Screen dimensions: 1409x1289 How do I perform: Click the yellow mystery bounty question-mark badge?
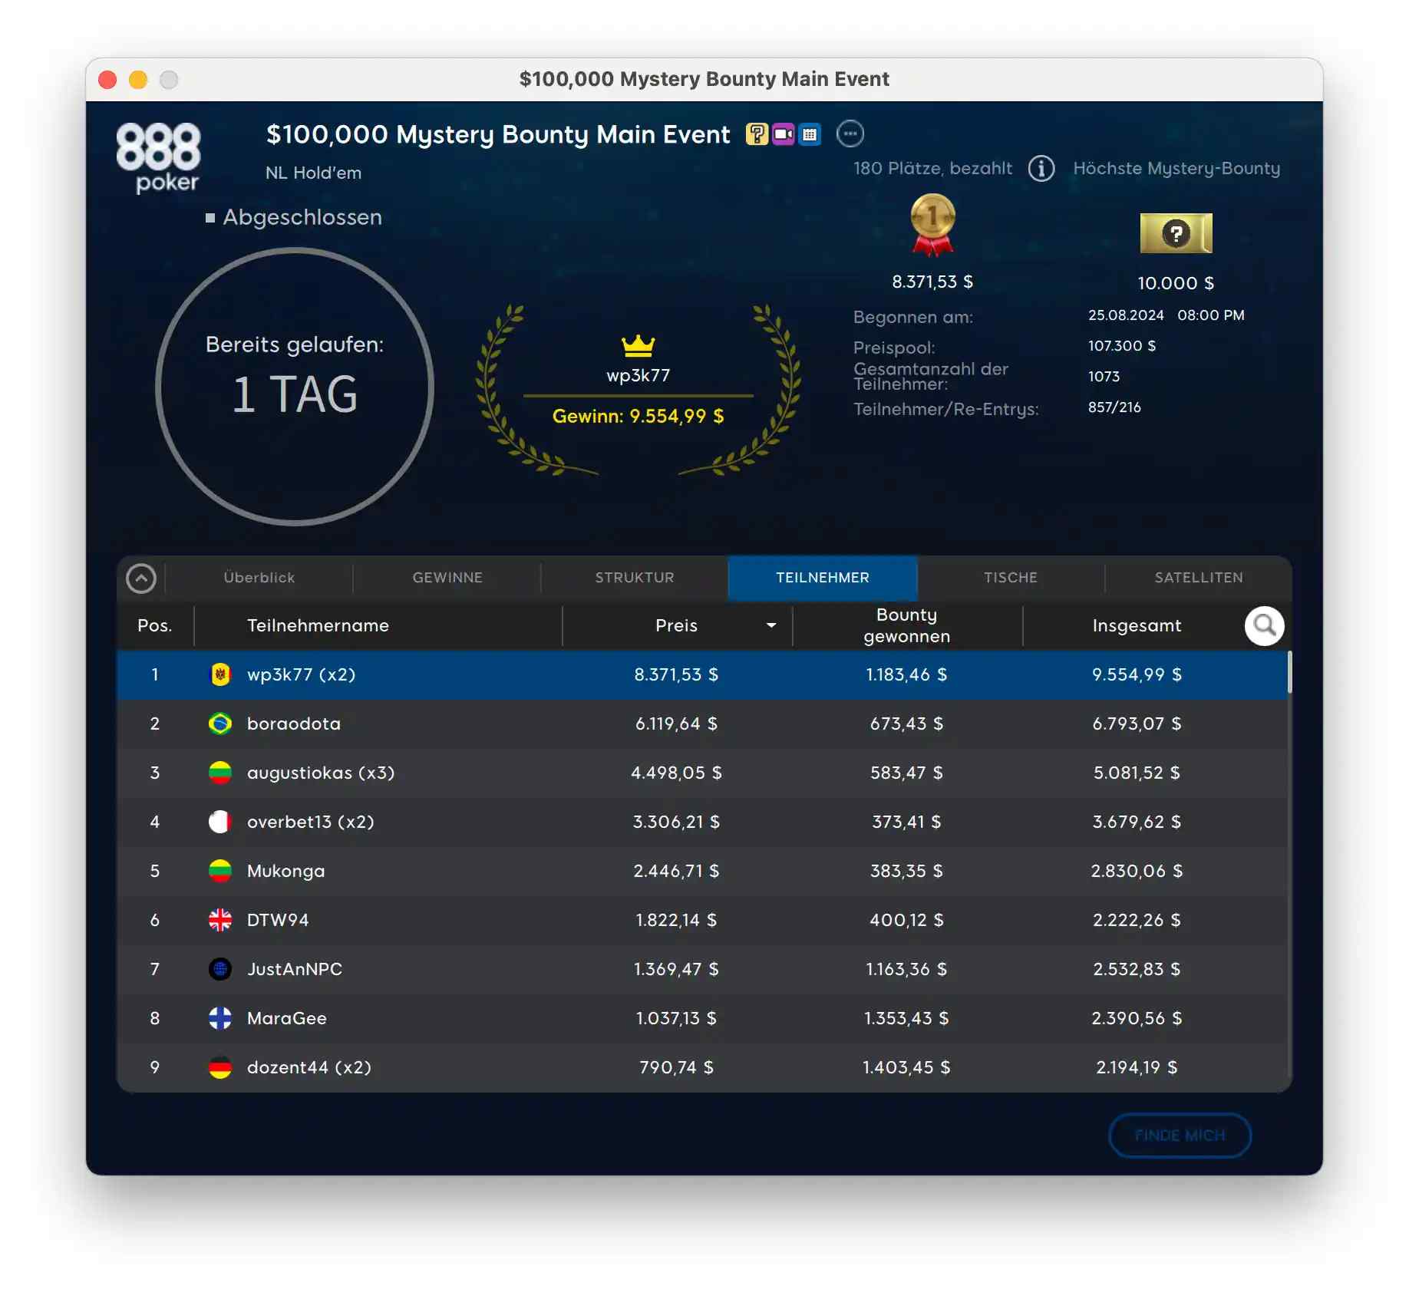(756, 134)
